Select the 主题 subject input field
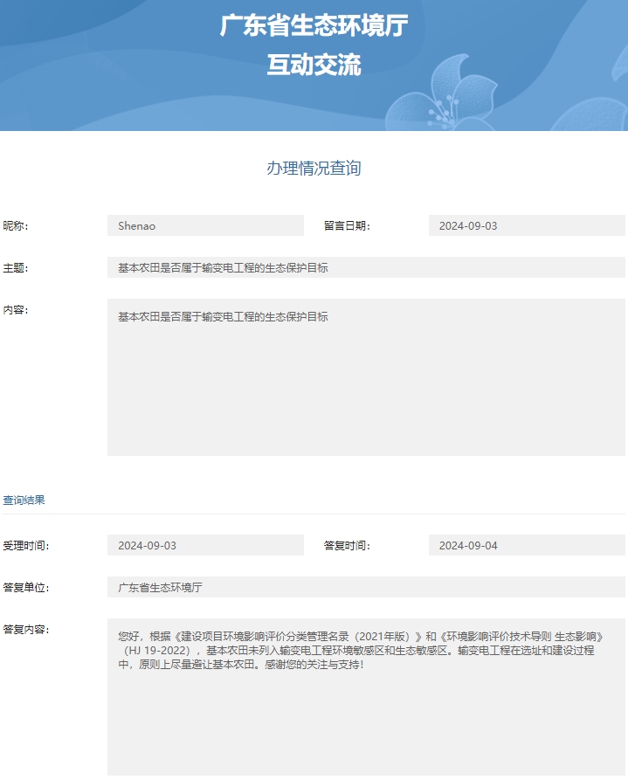Screen dimensions: 628x780 point(366,267)
